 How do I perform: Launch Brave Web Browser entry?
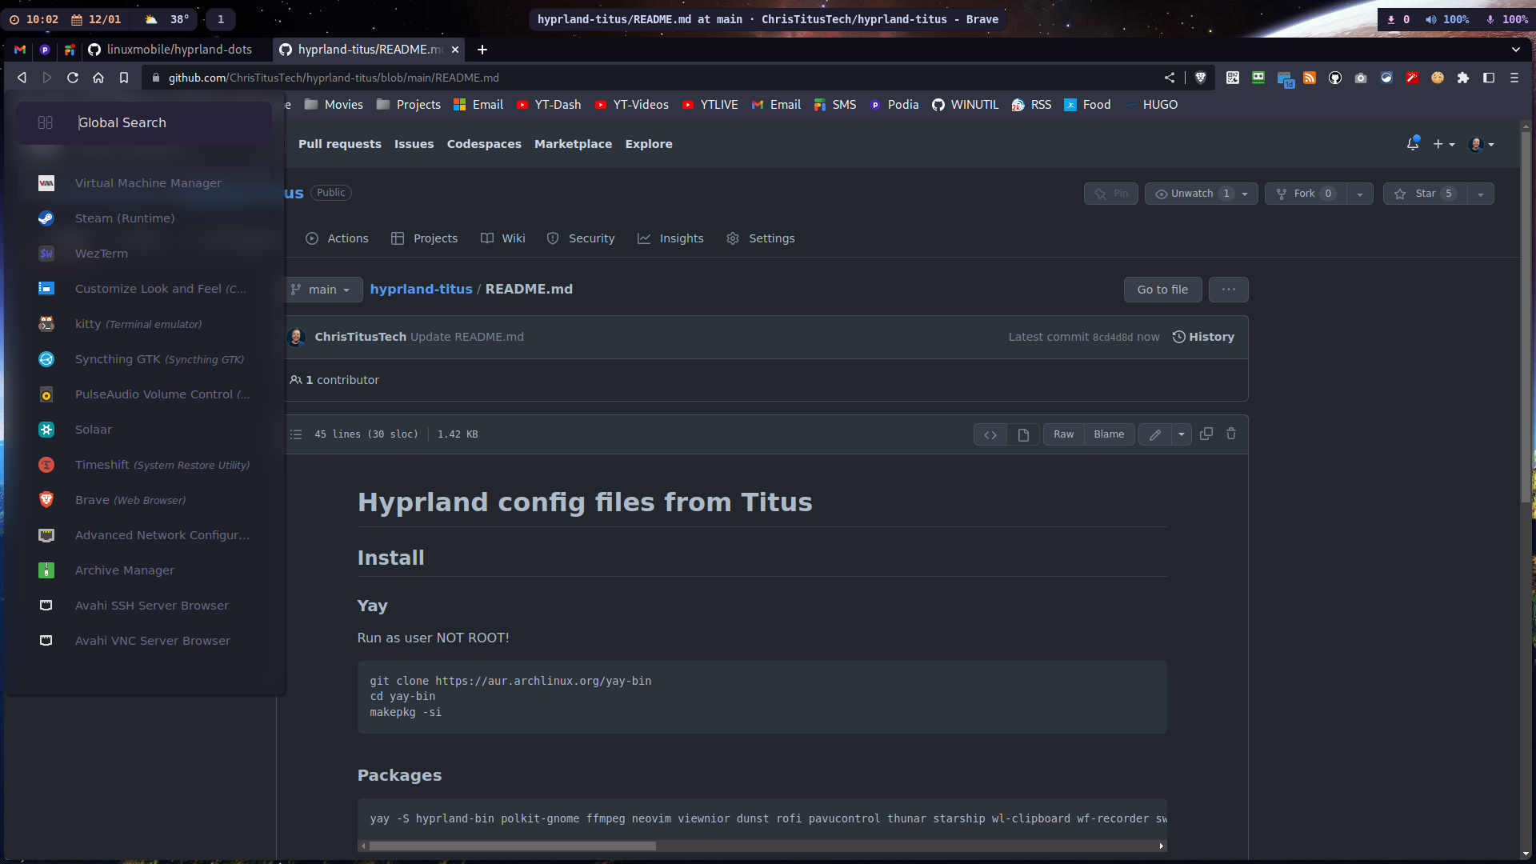(144, 500)
